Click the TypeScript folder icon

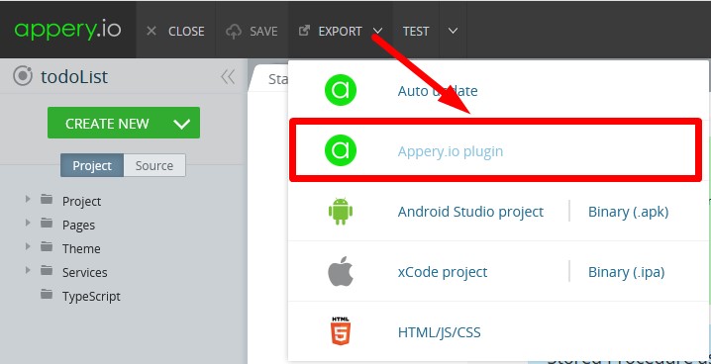(47, 295)
